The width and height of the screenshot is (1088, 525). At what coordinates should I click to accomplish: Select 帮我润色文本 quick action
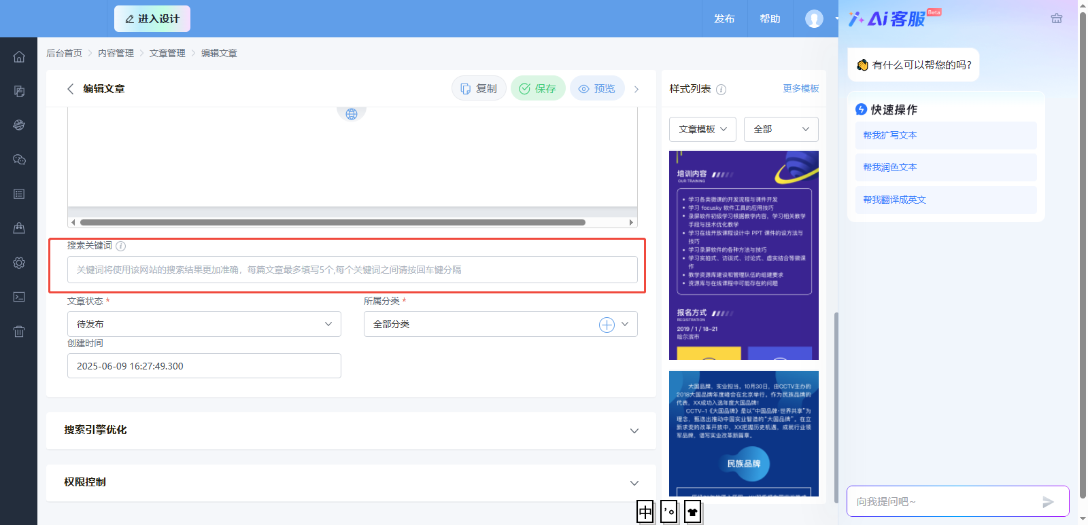(946, 167)
